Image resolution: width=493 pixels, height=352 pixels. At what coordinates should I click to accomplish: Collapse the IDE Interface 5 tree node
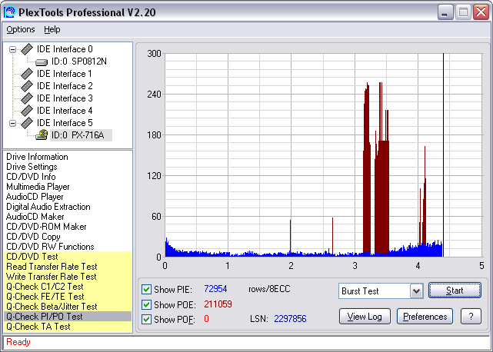12,123
